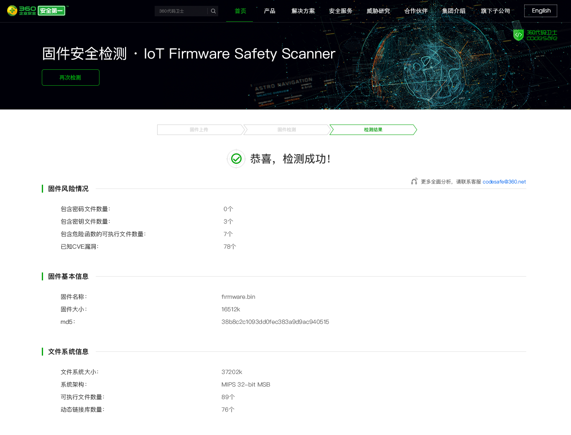Click the 360 enterprise security logo

click(x=36, y=10)
